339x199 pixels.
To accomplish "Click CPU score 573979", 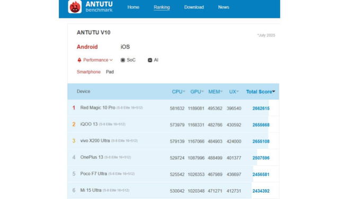I will pyautogui.click(x=177, y=125).
